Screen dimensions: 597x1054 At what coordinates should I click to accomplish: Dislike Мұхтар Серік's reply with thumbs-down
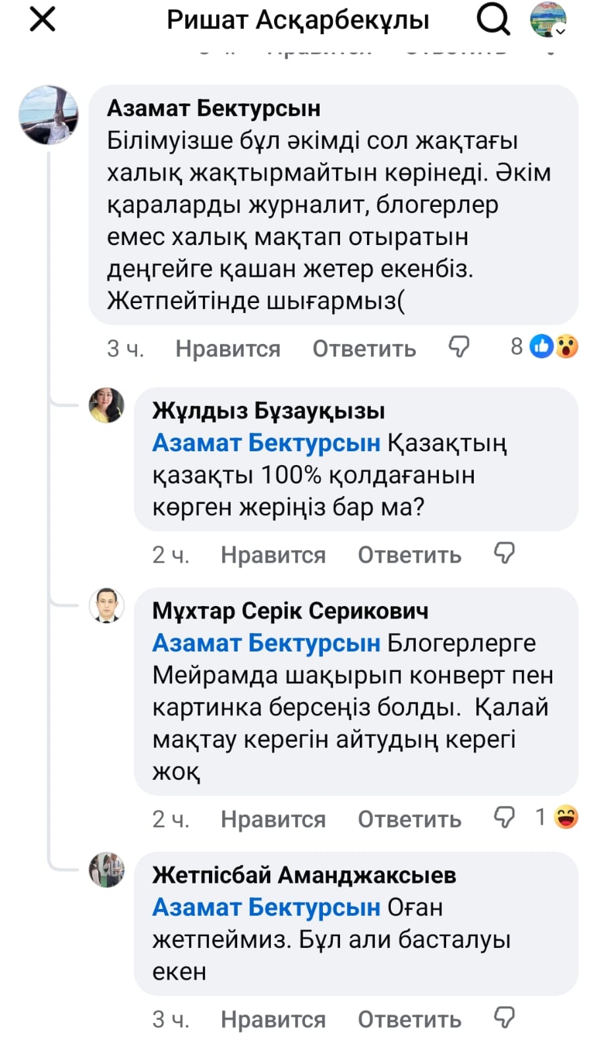(x=504, y=818)
